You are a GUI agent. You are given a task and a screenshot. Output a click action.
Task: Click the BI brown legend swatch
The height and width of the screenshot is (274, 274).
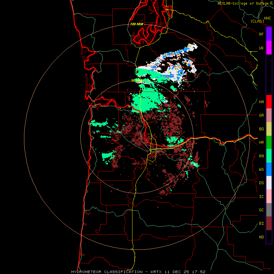coord(269,223)
